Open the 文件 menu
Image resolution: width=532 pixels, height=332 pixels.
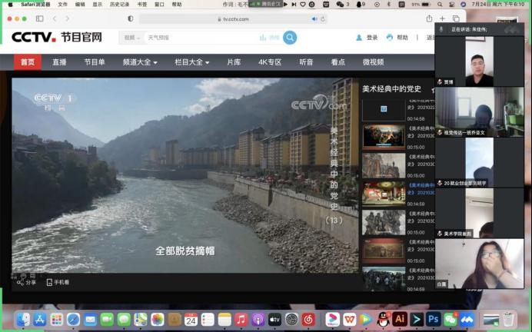(x=63, y=5)
